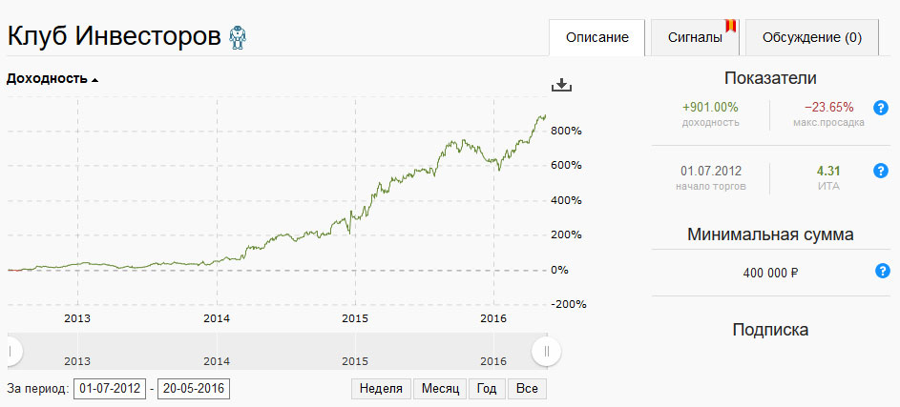Image resolution: width=900 pixels, height=407 pixels.
Task: Click the help icon beside 400 000 ₽
Action: click(x=881, y=272)
